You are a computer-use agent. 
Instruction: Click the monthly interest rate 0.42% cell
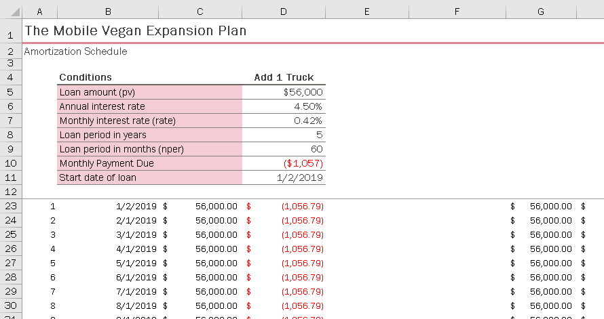tap(284, 121)
